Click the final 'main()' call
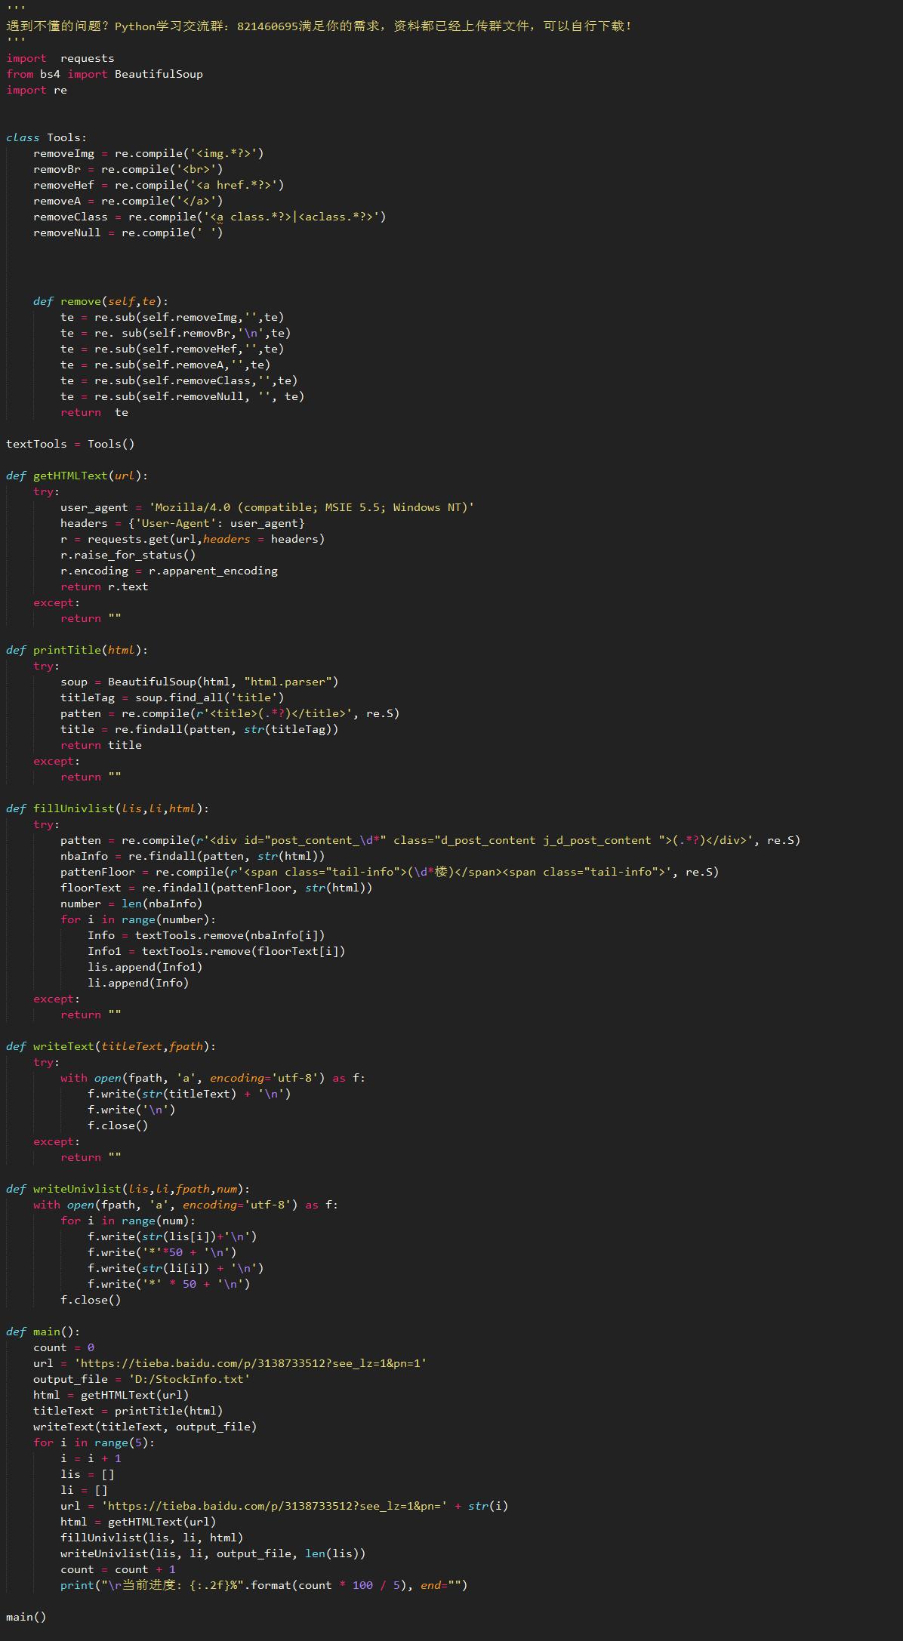The width and height of the screenshot is (903, 1641). (x=26, y=1617)
